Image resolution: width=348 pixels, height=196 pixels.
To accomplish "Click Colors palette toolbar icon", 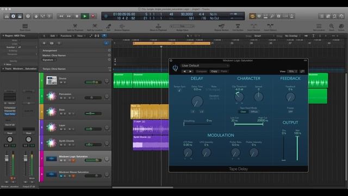I will coord(341,27).
